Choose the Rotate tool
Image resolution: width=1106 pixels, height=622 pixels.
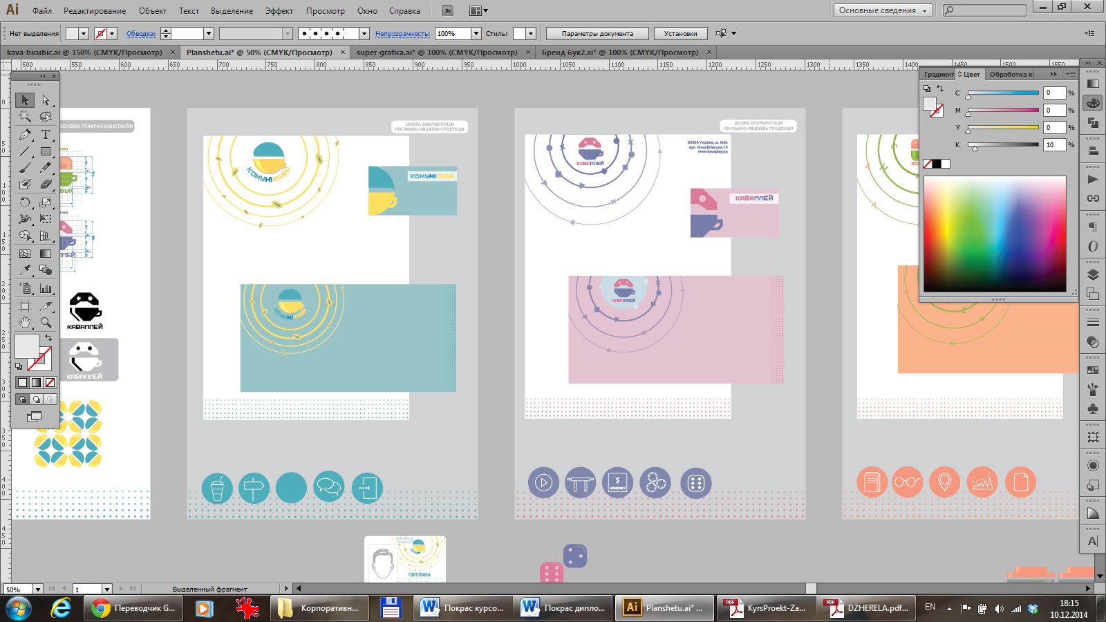point(25,202)
